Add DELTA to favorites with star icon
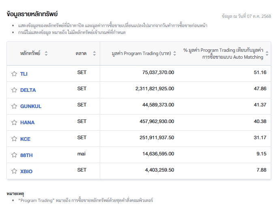Screen dimensions: 280x206 [14, 90]
